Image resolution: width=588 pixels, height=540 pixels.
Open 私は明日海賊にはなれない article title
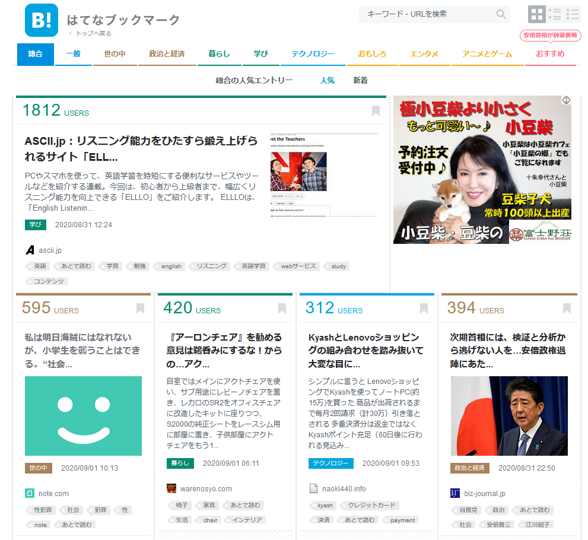[82, 351]
